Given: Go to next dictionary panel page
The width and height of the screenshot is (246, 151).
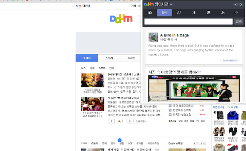Looking at the screenshot, I should click(241, 5).
